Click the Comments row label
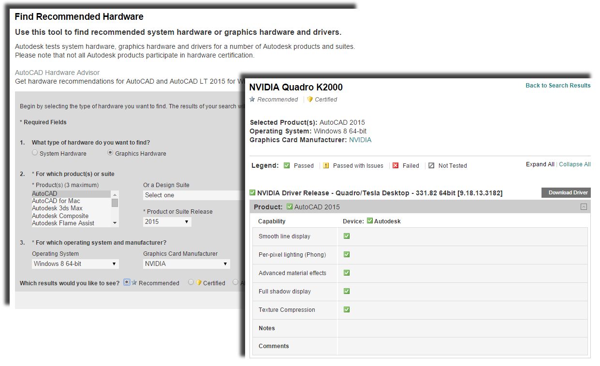The width and height of the screenshot is (600, 366). [x=274, y=346]
